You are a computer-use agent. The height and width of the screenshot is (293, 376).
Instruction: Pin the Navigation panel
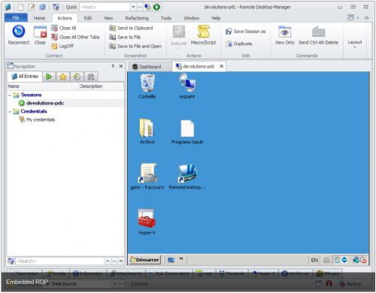(x=113, y=66)
